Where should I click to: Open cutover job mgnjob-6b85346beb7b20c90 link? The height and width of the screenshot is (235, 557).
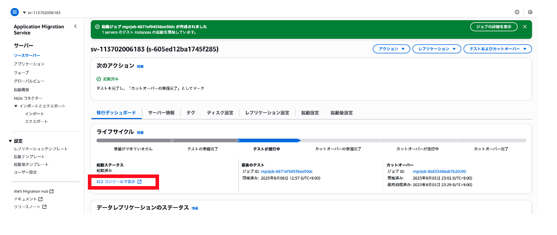tap(439, 171)
